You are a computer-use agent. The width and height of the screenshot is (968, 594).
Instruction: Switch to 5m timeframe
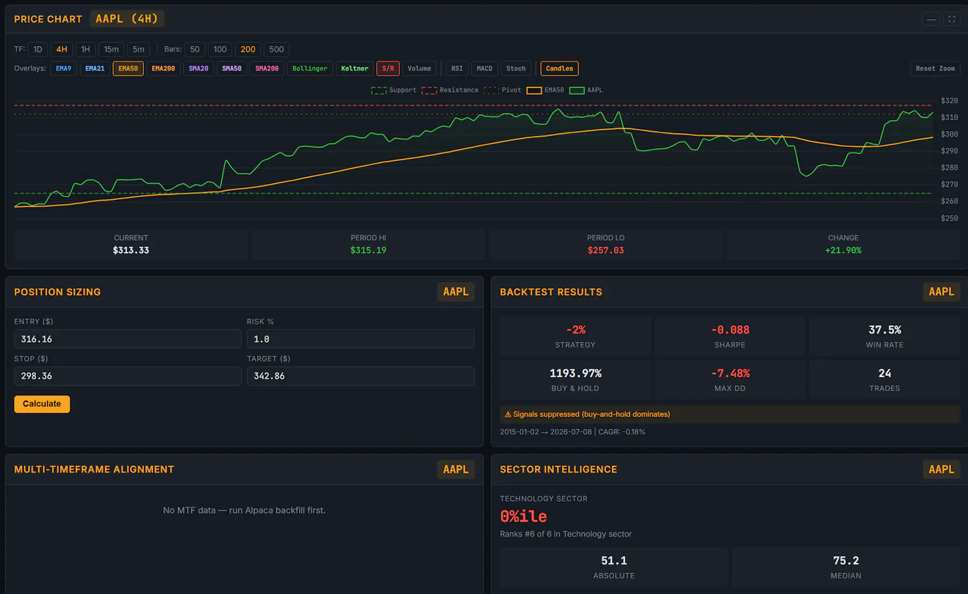[139, 50]
